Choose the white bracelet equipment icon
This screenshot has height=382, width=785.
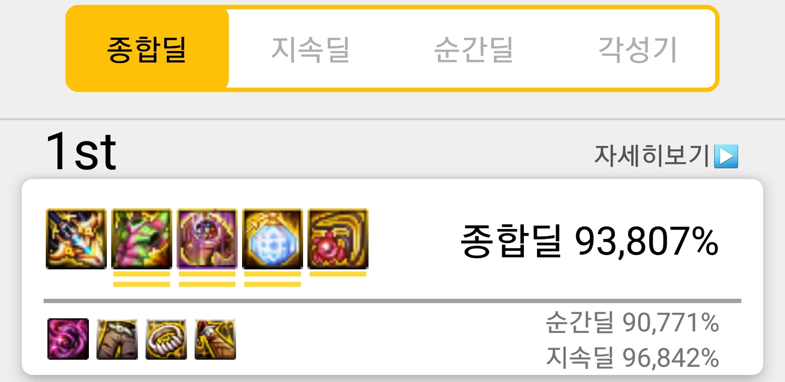click(x=166, y=339)
